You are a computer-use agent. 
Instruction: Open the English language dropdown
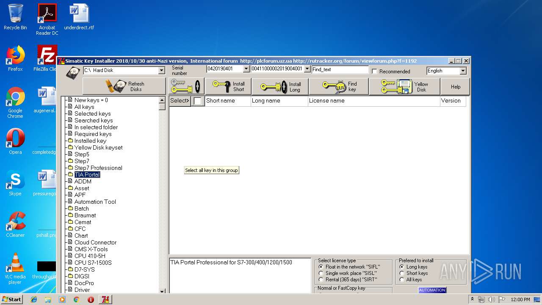(463, 71)
